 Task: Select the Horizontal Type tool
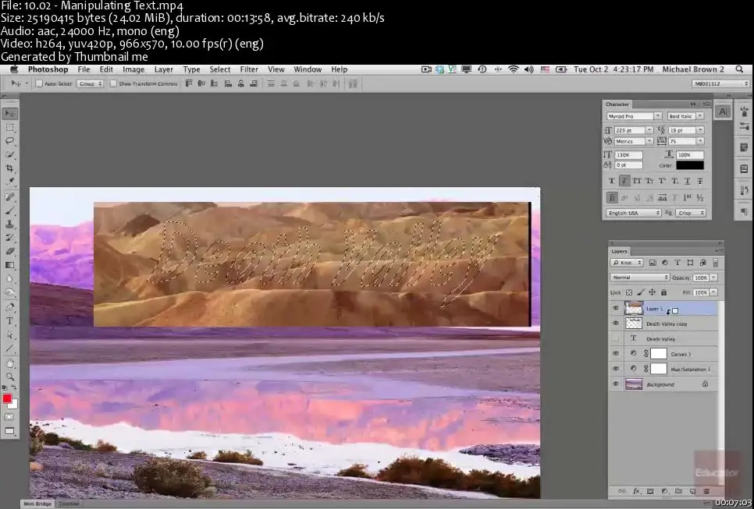[9, 321]
